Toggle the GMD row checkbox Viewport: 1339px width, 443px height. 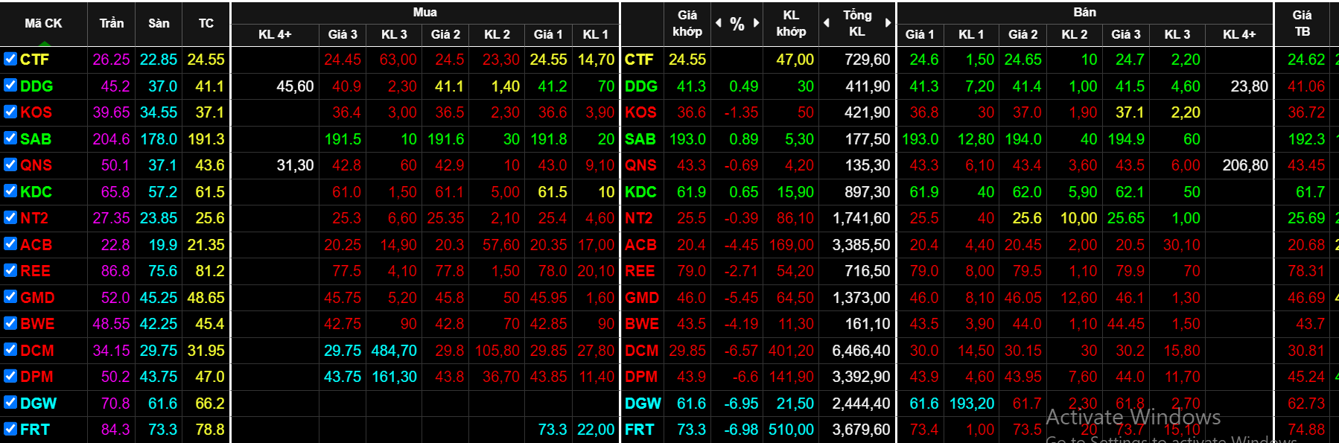(x=10, y=296)
